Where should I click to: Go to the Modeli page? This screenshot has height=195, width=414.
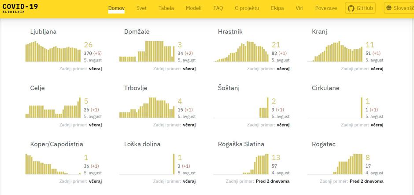(x=193, y=8)
